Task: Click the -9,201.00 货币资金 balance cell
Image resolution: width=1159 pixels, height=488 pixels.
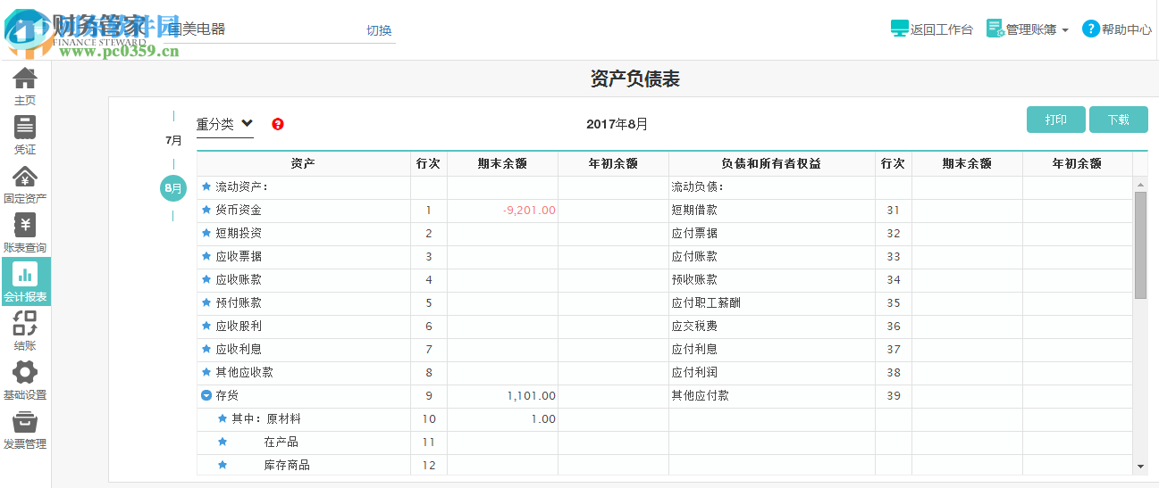Action: (502, 211)
